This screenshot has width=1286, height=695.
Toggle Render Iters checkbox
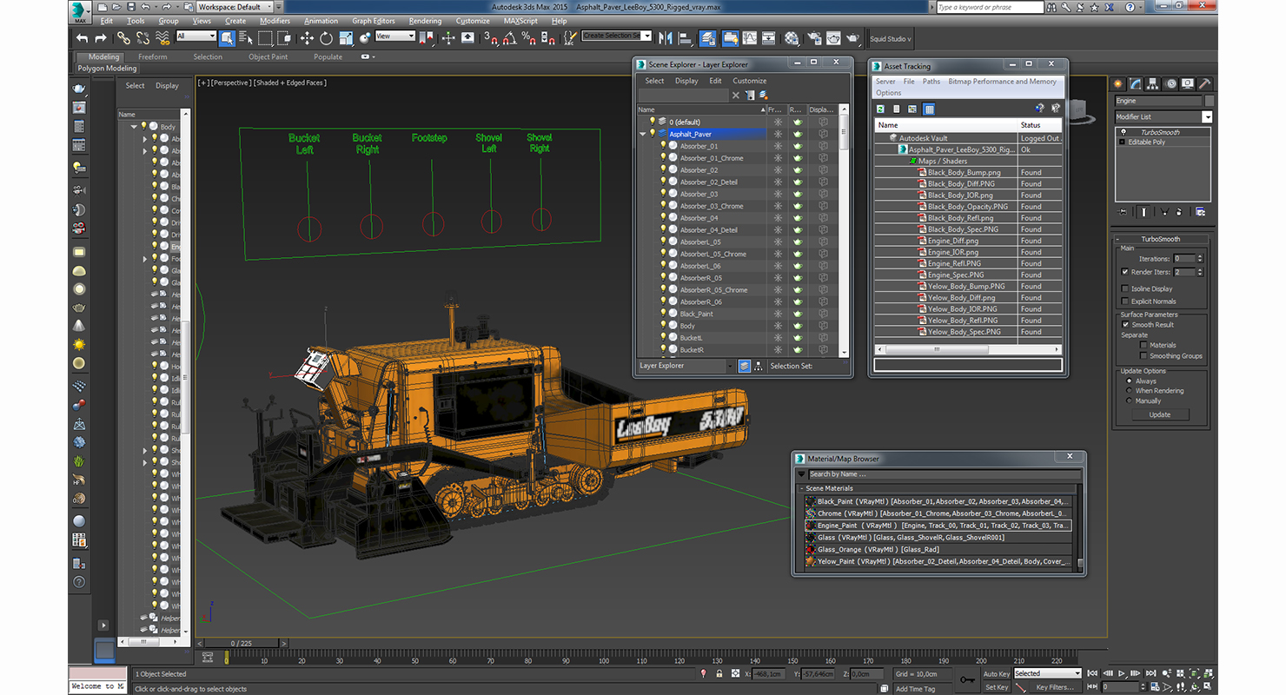tap(1125, 272)
